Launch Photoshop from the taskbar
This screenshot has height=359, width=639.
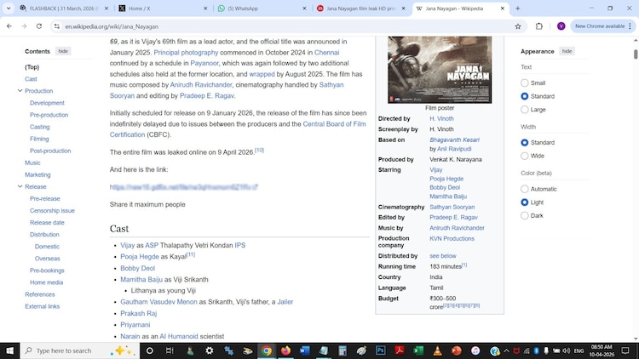click(380, 350)
